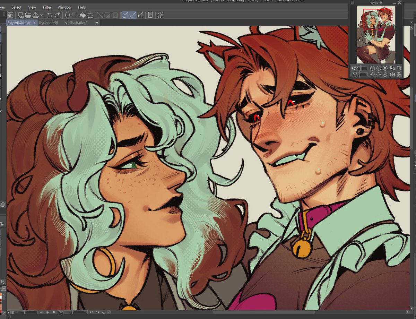Click the Fill bucket icon in command bar
The image size is (416, 319).
83,15
